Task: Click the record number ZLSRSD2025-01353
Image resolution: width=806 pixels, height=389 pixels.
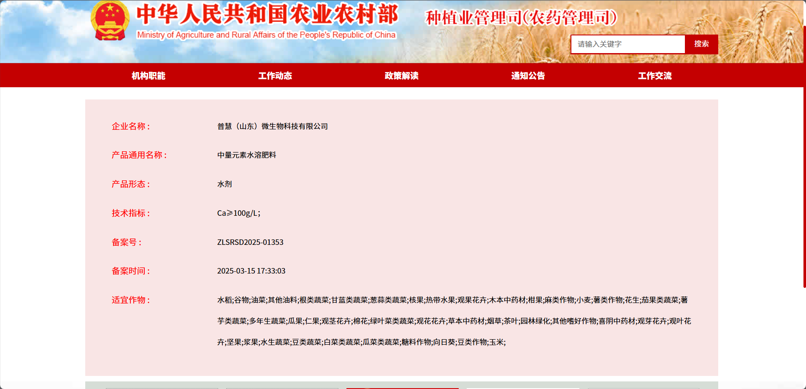Action: click(x=250, y=242)
